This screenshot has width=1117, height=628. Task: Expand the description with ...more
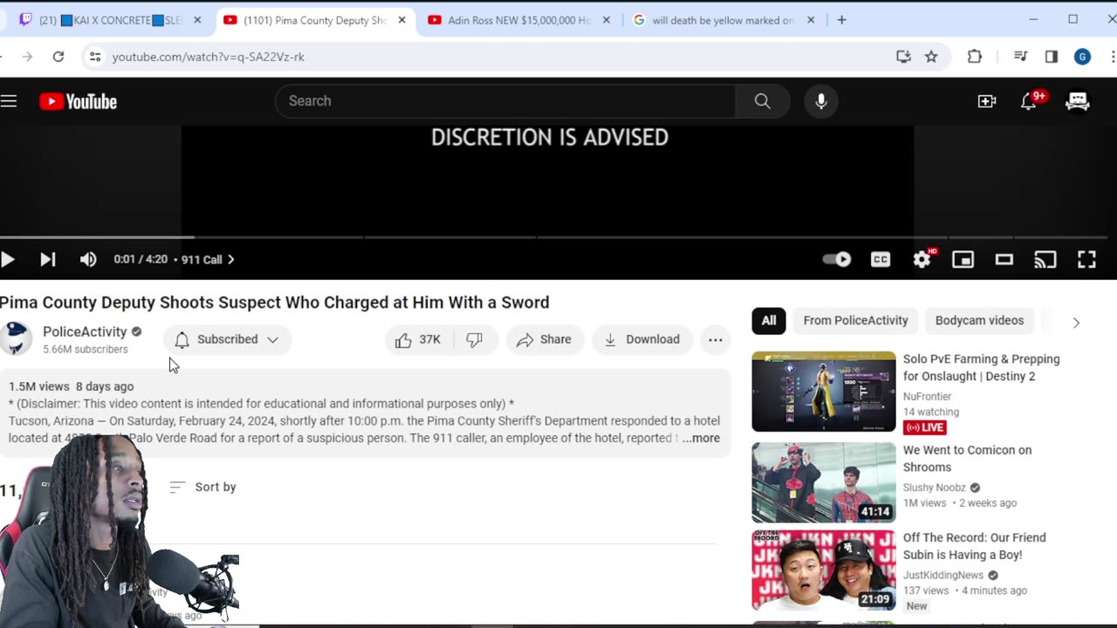tap(702, 438)
